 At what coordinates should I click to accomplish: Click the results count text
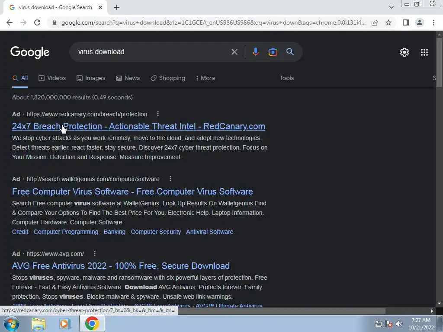[x=72, y=97]
